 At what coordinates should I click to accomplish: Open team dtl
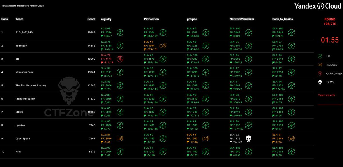(x=17, y=59)
